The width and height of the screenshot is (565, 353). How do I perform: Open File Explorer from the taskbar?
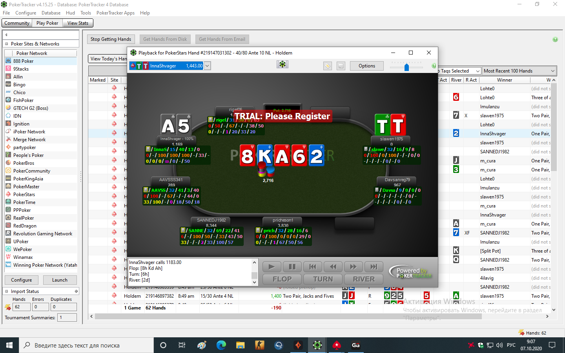click(240, 345)
